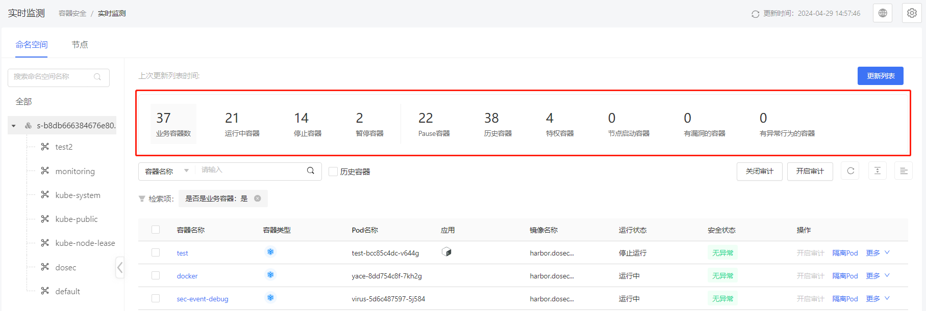Click the namespace icon beside dosec
Screen dimensions: 926x311
45,267
